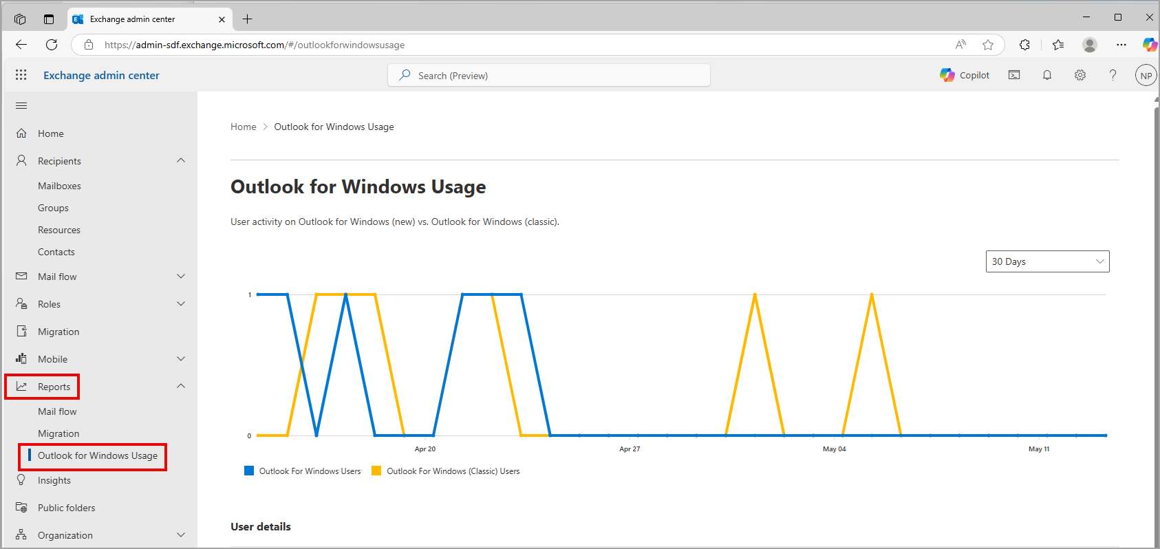Collapse the Recipients section chevron

[181, 160]
